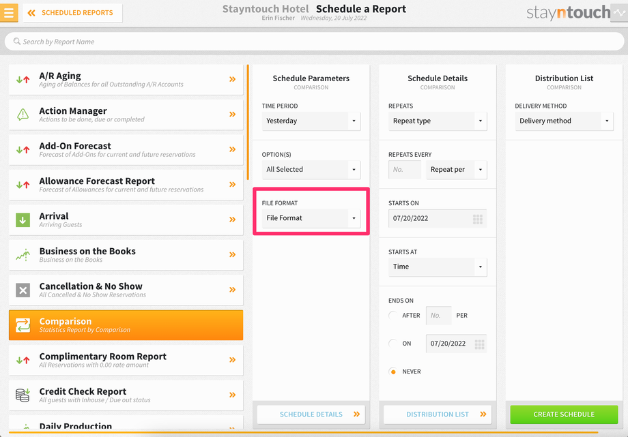Open the Time Period Yesterday dropdown
This screenshot has width=628, height=437.
(311, 121)
